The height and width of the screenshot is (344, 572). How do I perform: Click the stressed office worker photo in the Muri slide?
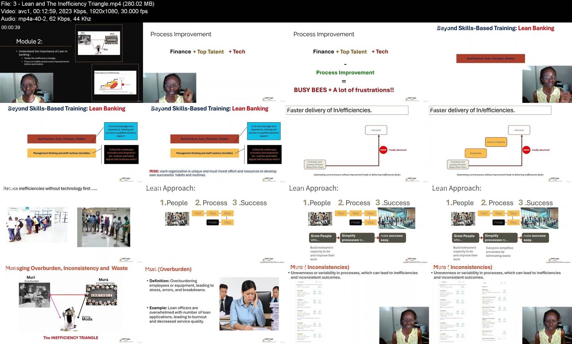[249, 303]
